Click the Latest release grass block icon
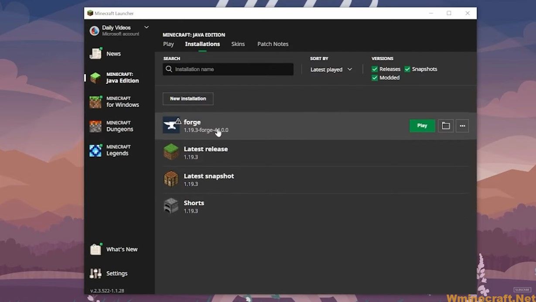The height and width of the screenshot is (302, 536). pyautogui.click(x=171, y=152)
